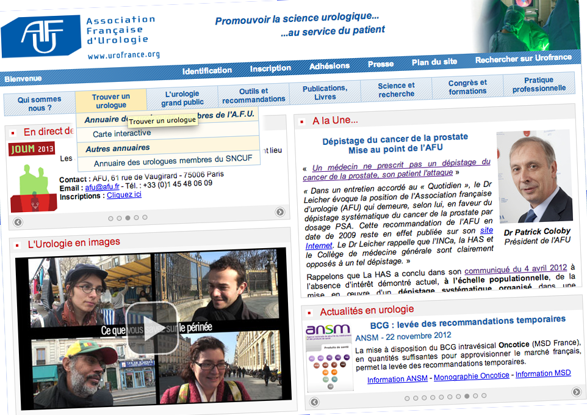
Task: Go to the previous slide in Actualités en urologie
Action: coord(314,402)
